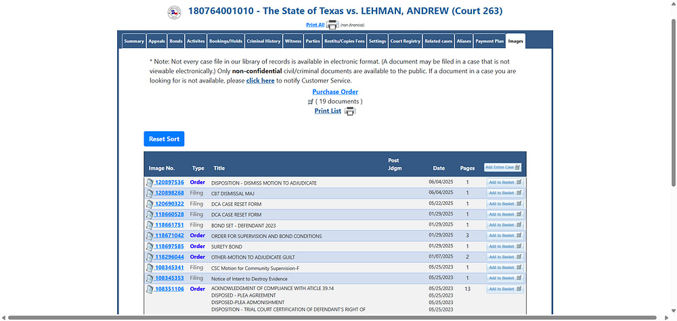This screenshot has width=677, height=321.
Task: Select the Activites tab
Action: coord(196,41)
